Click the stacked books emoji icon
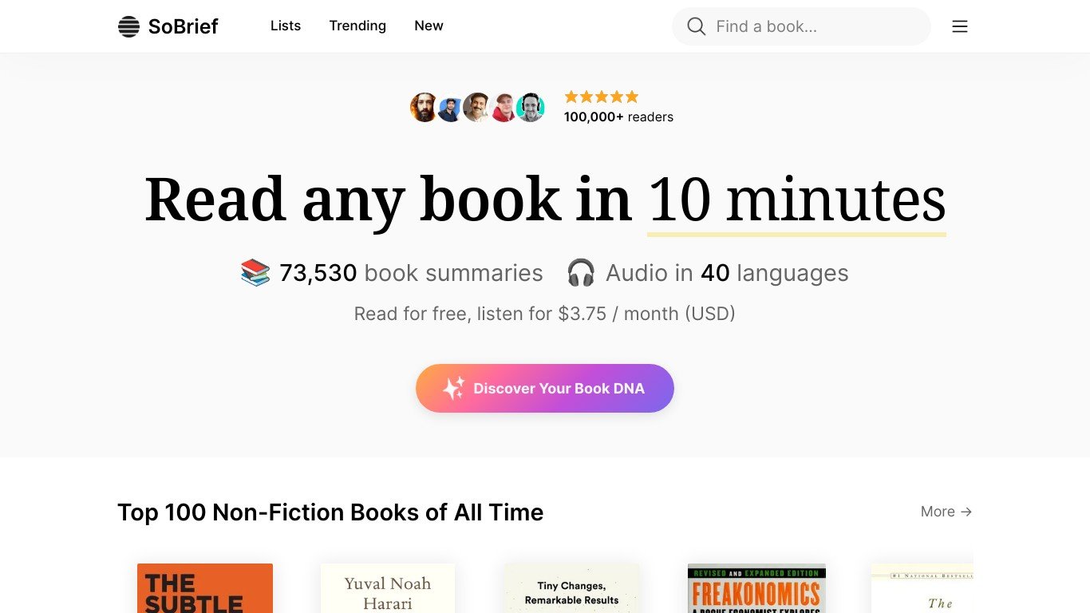Image resolution: width=1090 pixels, height=613 pixels. [255, 273]
